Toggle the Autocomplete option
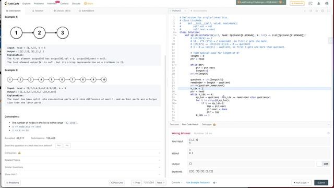This screenshot has height=188, width=334. coord(199,10)
